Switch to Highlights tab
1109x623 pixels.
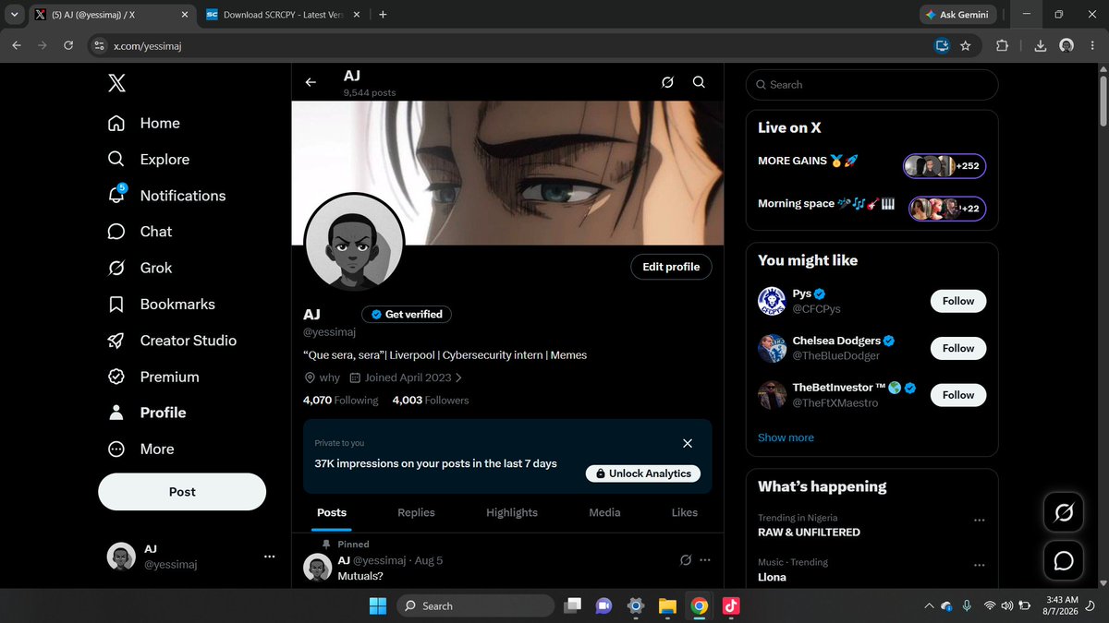click(x=512, y=512)
